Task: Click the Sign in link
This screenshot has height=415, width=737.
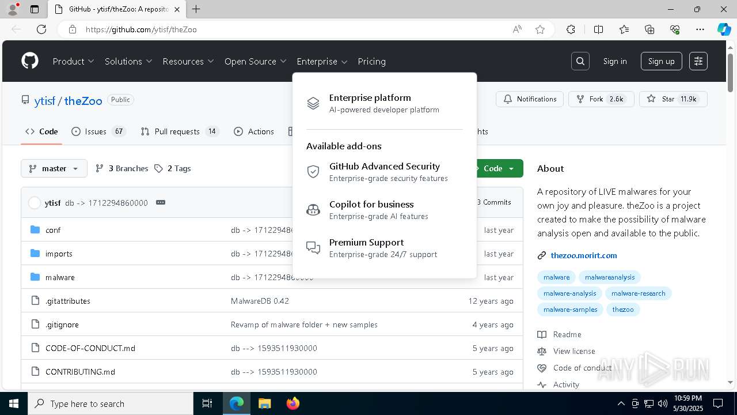Action: coord(615,61)
